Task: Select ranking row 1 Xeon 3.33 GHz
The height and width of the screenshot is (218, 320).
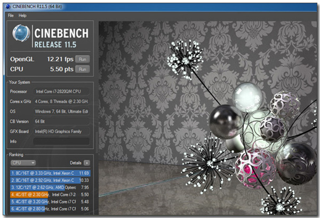Action: click(x=50, y=173)
